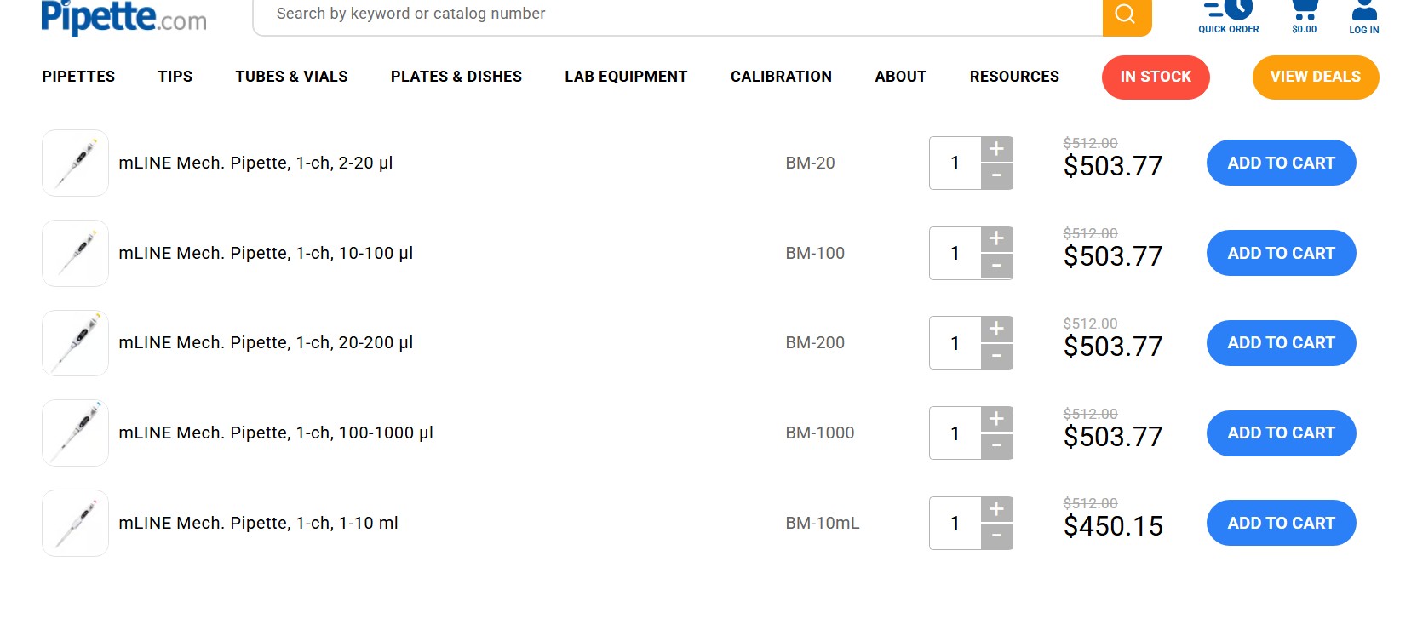Open the Calibration menu
Screen dimensions: 1417x619
(781, 77)
